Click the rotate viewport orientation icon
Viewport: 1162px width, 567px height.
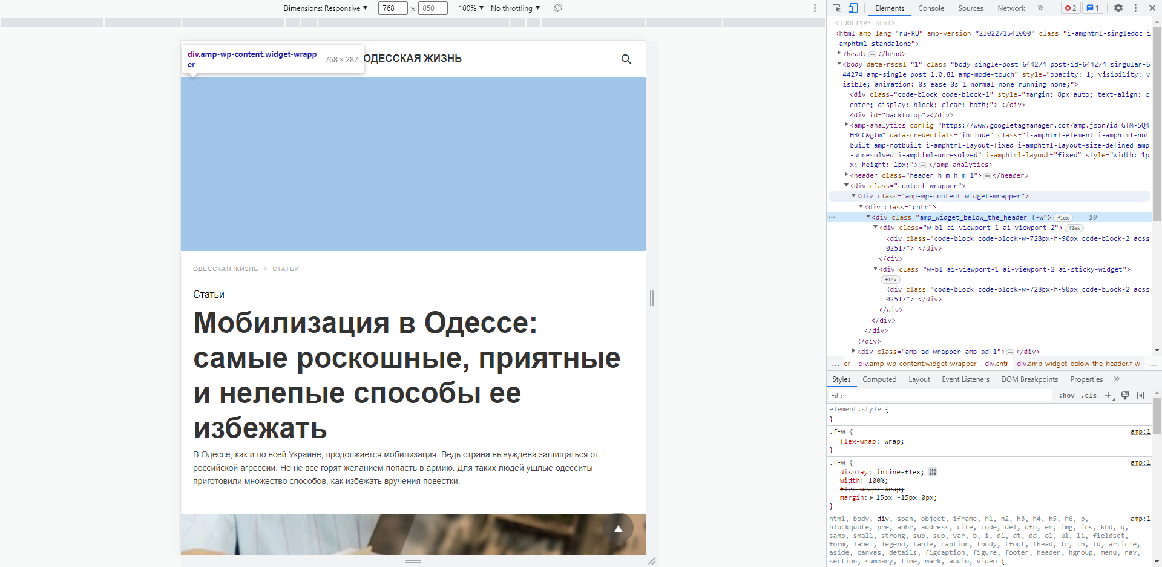click(557, 8)
